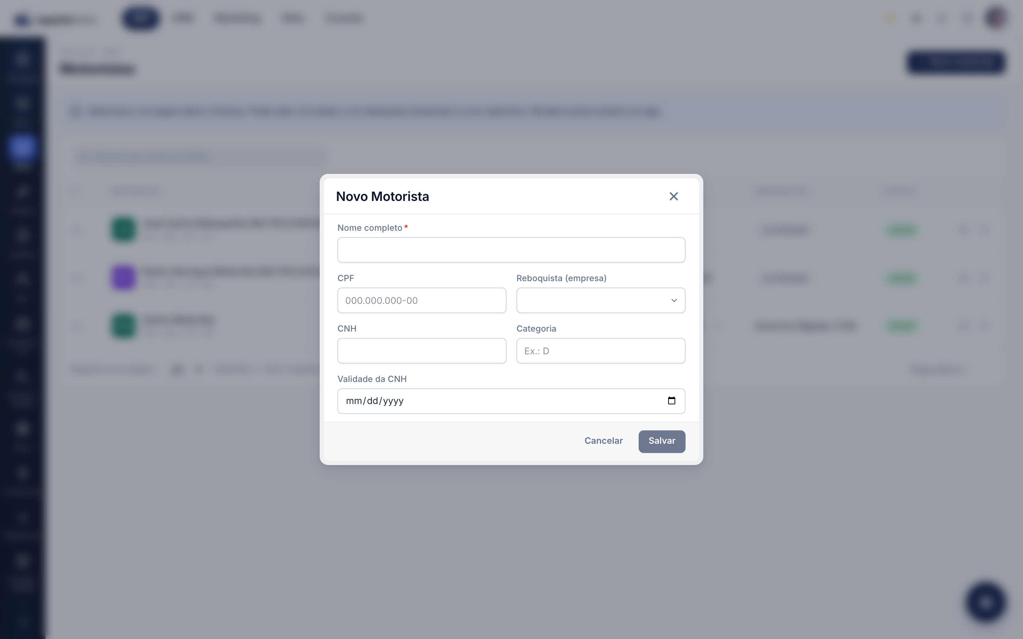Close the Novo Motorista dialog with X
The image size is (1023, 639).
click(x=673, y=197)
